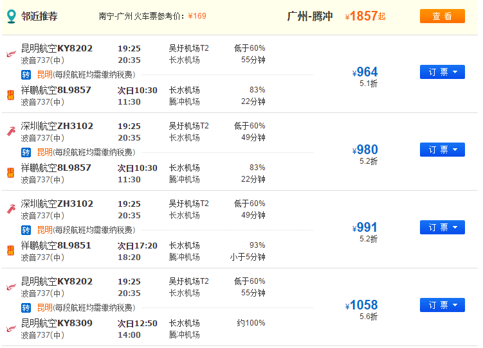Click the ¥1058 price
The image size is (483, 348).
point(361,305)
